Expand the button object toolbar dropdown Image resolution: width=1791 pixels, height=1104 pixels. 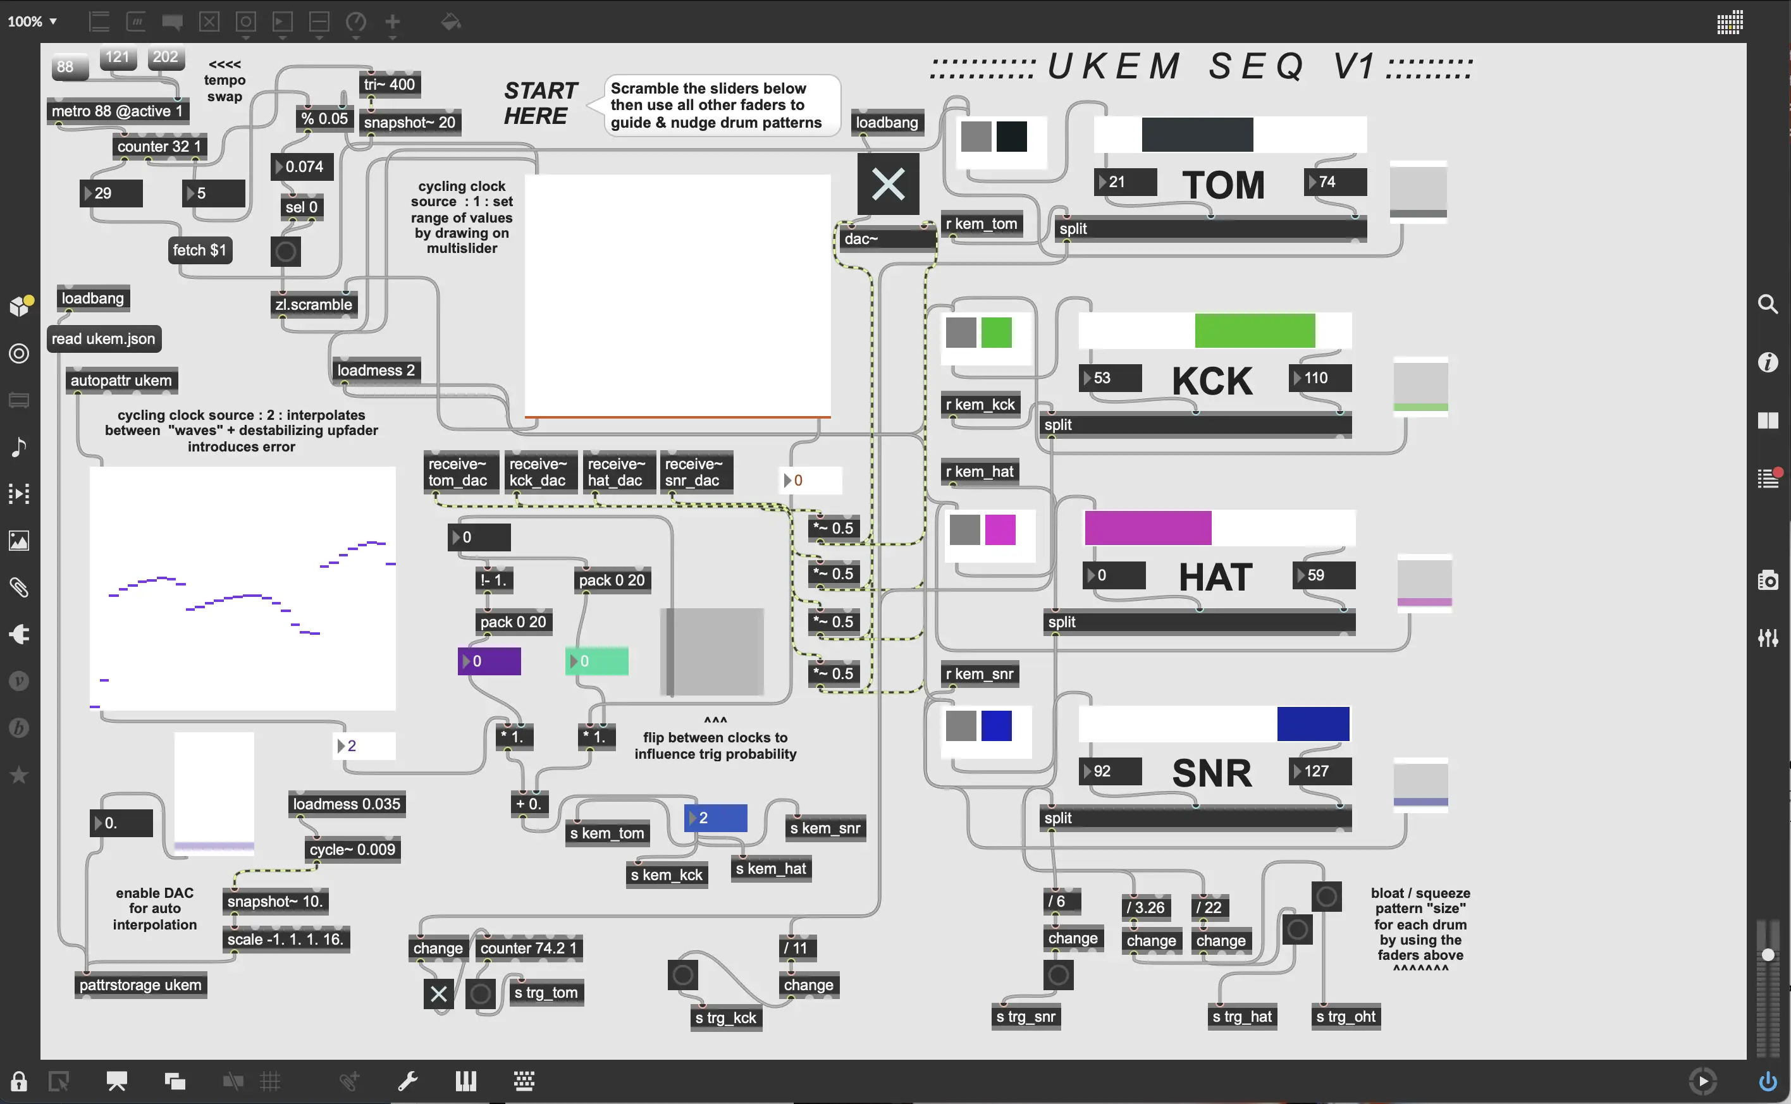coord(246,37)
